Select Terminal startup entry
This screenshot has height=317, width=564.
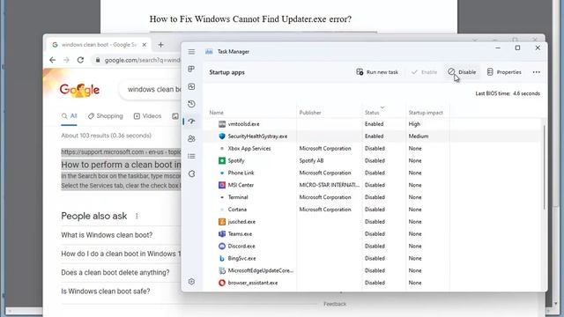373,197
